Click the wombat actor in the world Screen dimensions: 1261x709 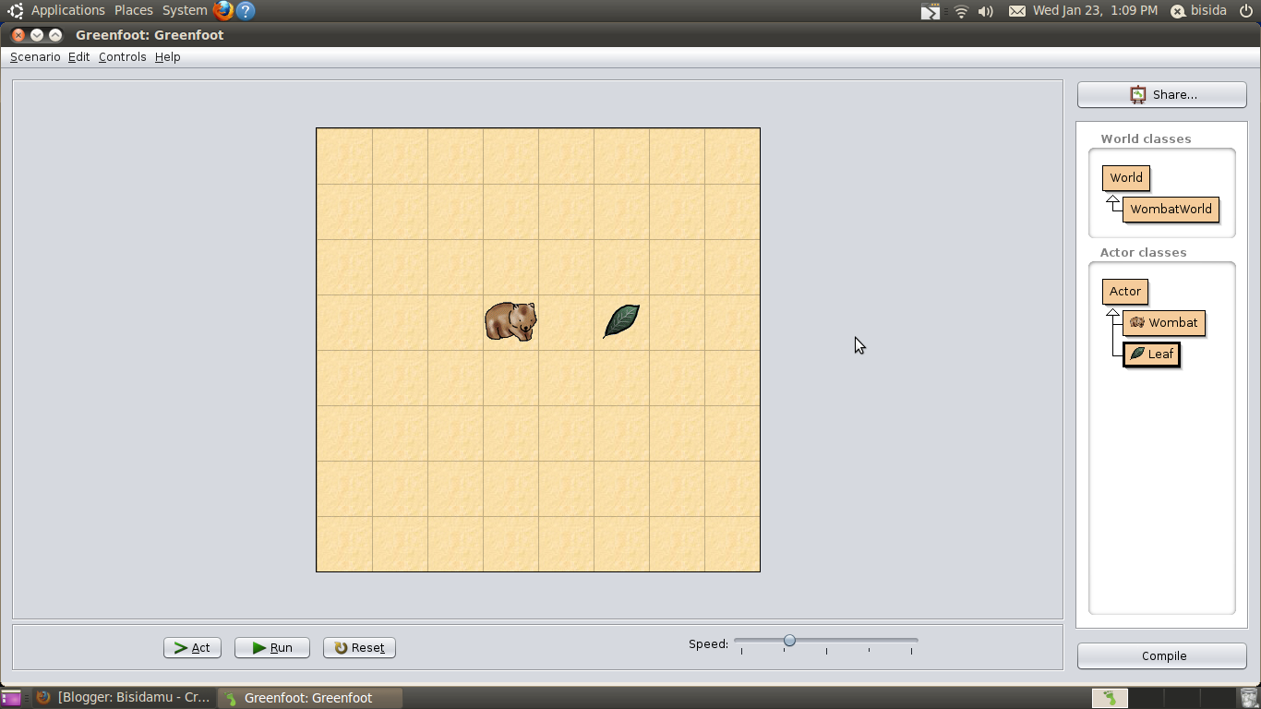510,321
